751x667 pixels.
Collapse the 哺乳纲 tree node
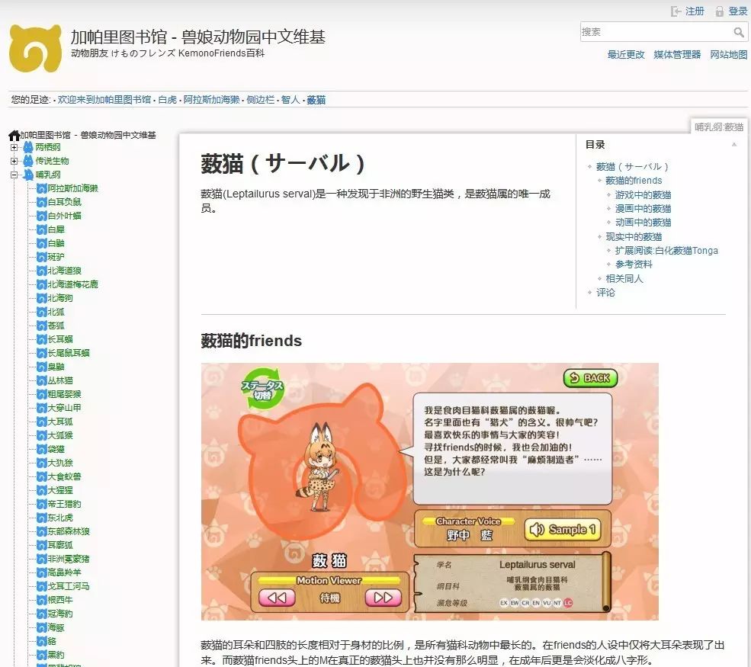[x=14, y=175]
